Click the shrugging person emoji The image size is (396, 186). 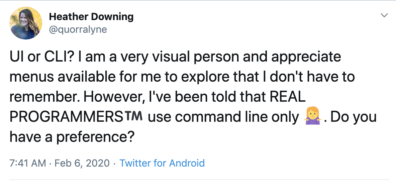[312, 117]
